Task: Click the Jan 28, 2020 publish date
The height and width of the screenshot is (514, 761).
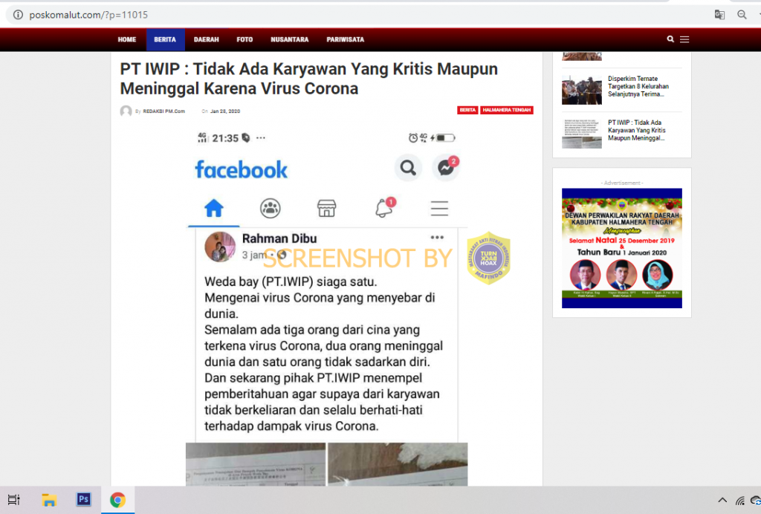Action: click(x=225, y=111)
